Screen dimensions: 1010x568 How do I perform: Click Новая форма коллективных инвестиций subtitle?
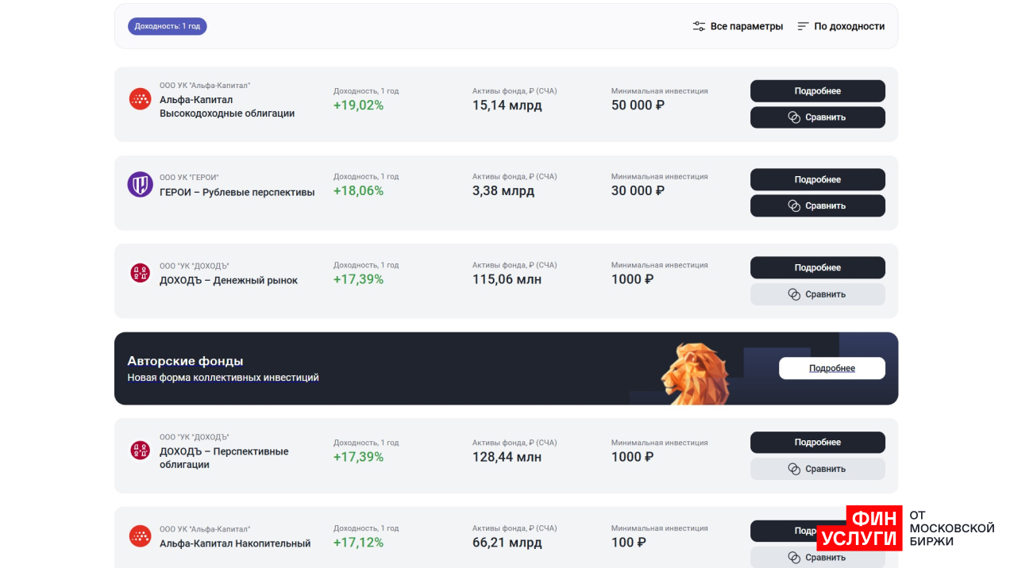point(223,378)
